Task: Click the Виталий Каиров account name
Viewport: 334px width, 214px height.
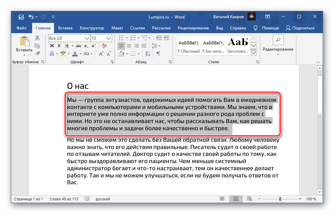Action: tap(228, 17)
